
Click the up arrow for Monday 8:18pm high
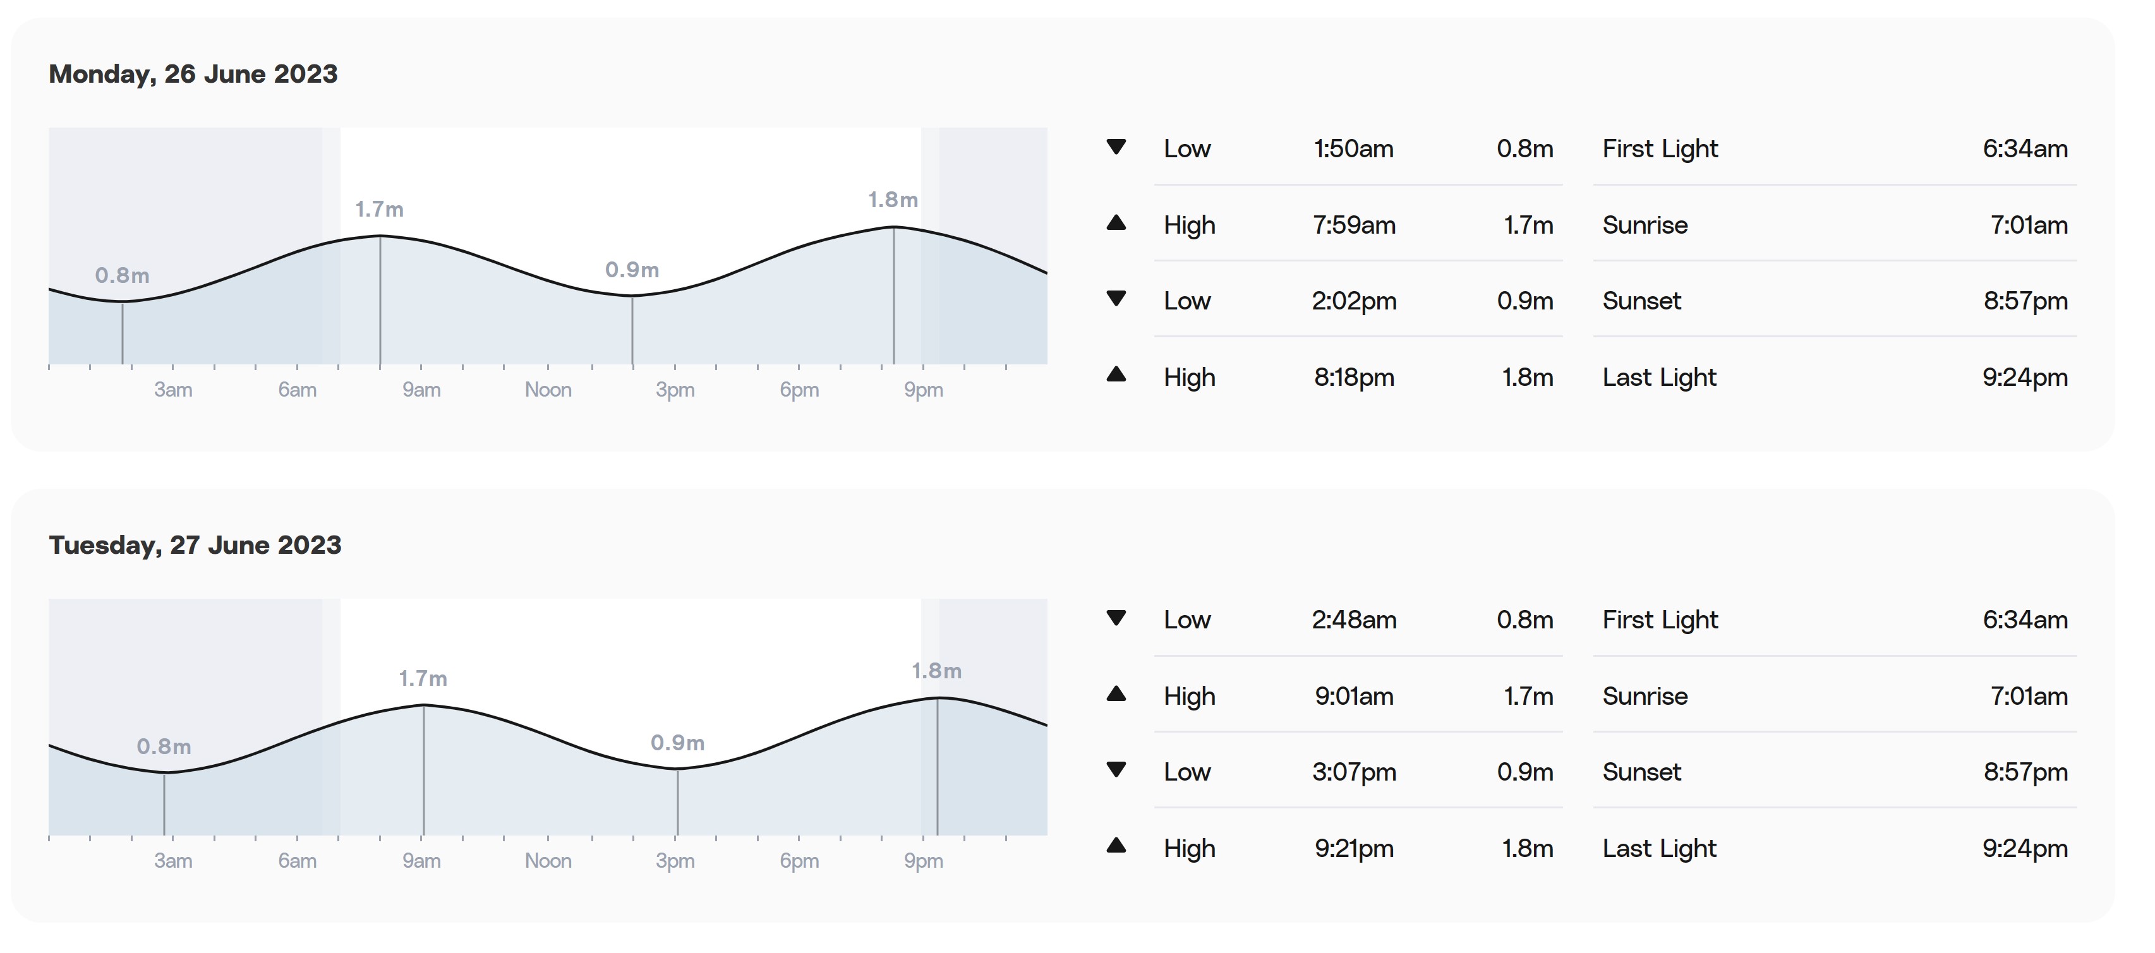pyautogui.click(x=1116, y=375)
